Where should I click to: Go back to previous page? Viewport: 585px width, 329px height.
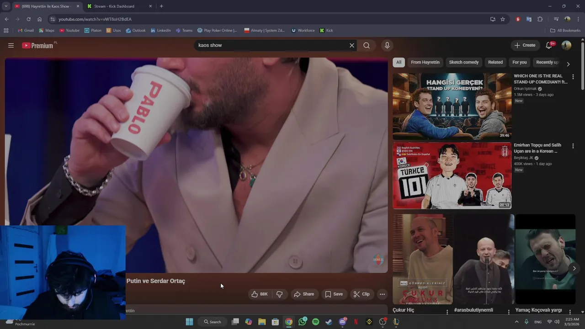[6, 19]
